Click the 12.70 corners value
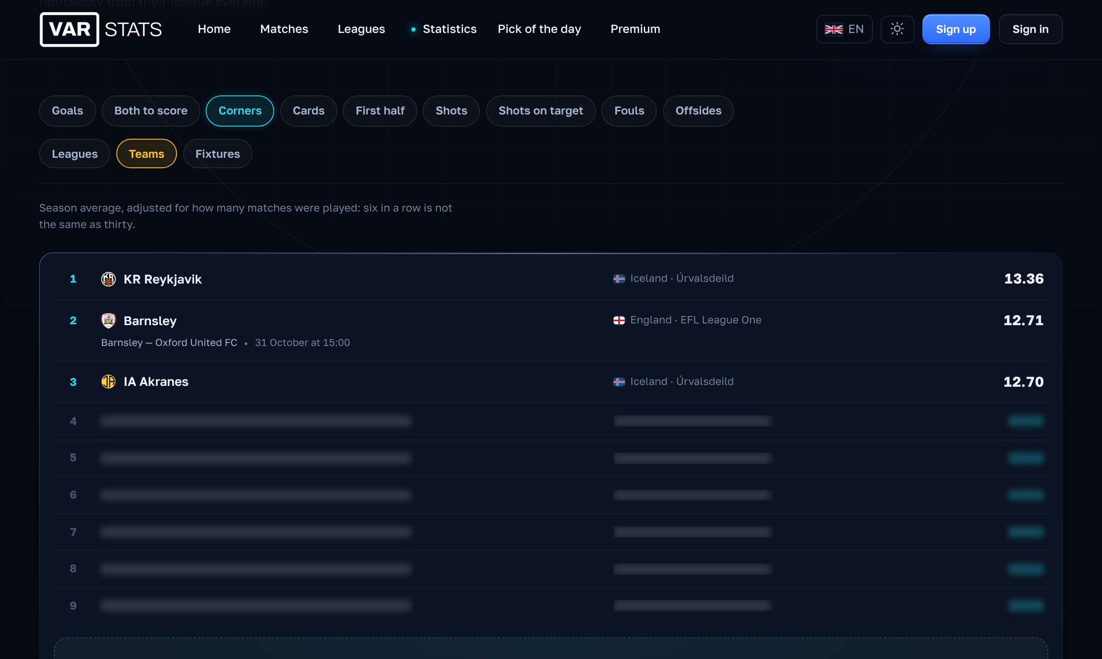The image size is (1102, 659). [1023, 382]
